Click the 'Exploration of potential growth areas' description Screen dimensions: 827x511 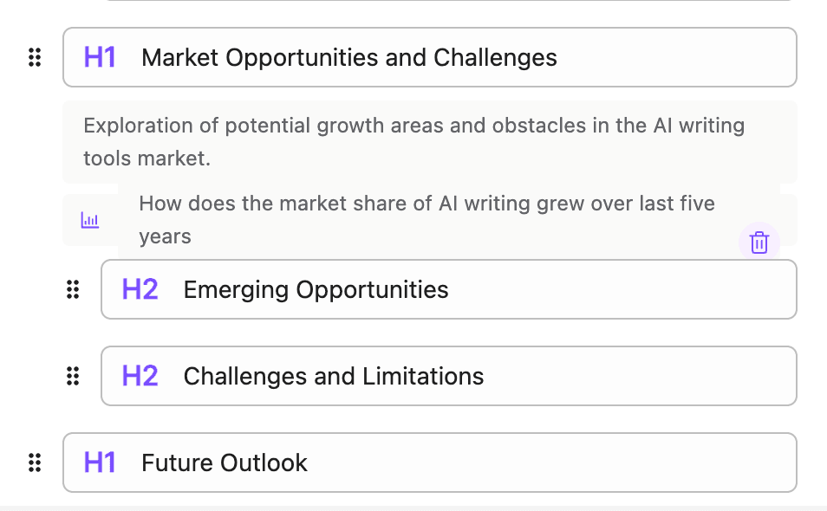(x=413, y=126)
